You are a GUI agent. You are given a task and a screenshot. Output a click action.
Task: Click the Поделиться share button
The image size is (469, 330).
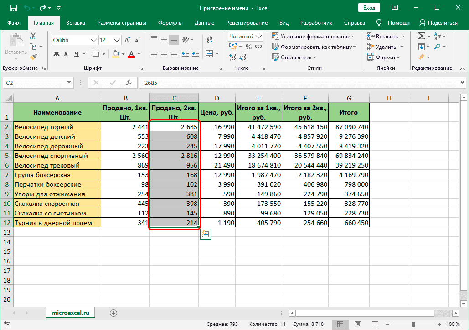(438, 23)
